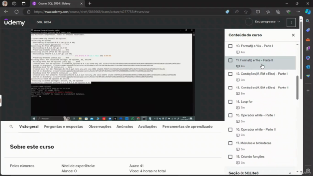
Task: Close the Conteúdo do curso panel
Action: pyautogui.click(x=293, y=35)
